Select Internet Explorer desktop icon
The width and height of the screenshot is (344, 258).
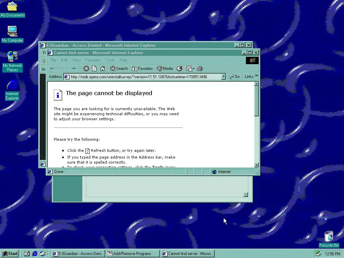(x=12, y=90)
